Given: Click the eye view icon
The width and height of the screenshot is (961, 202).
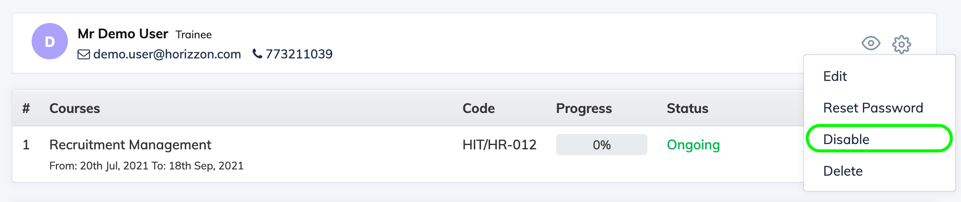Looking at the screenshot, I should [871, 44].
